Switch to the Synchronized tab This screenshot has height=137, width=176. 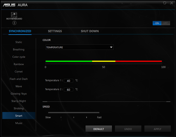pos(20,31)
